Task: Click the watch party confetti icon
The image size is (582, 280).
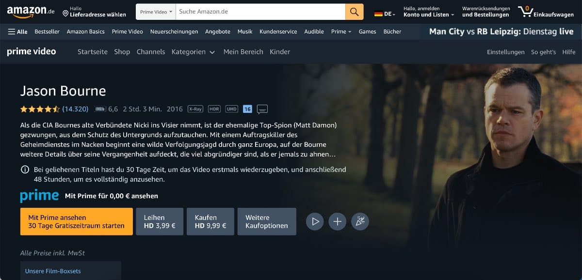Action: (x=360, y=221)
